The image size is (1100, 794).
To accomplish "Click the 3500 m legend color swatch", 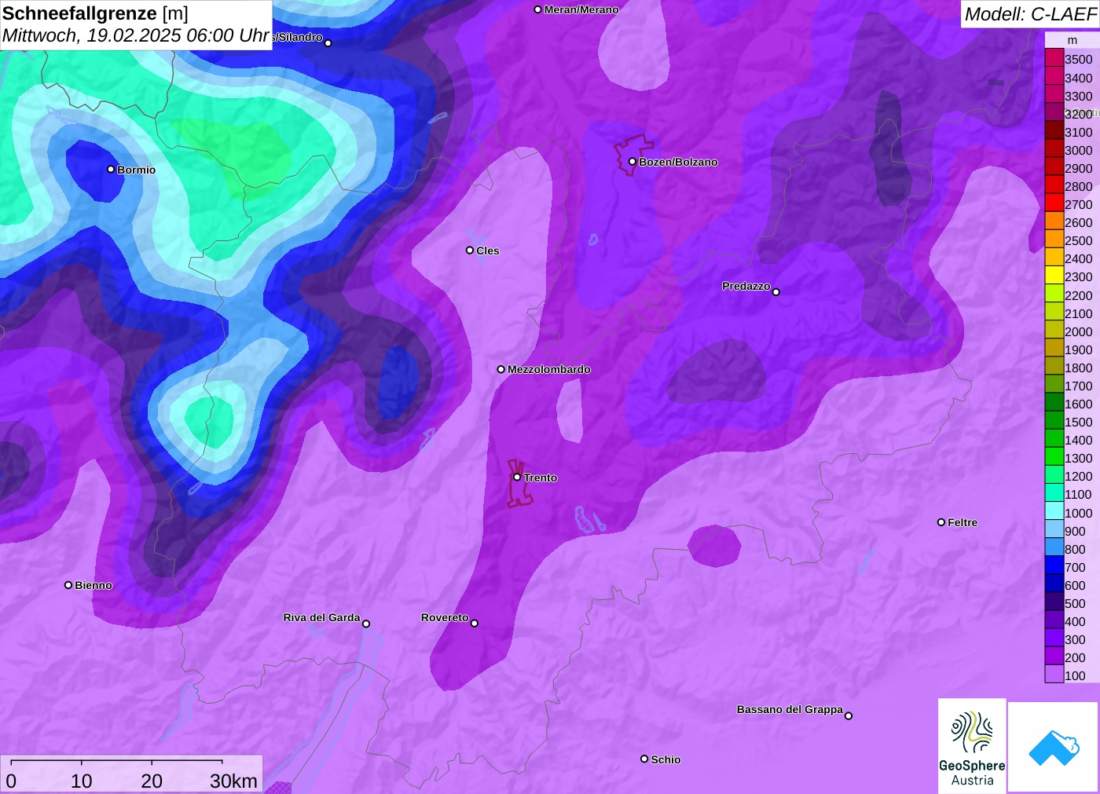I will click(1054, 59).
